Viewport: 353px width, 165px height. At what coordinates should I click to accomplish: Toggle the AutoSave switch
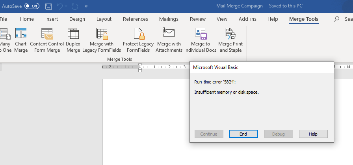coord(32,6)
